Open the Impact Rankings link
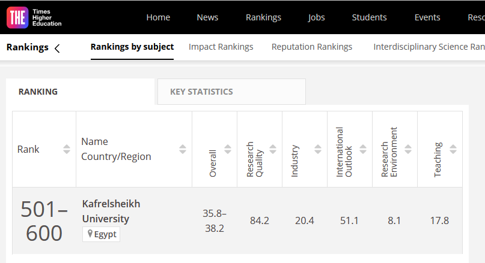Viewport: 485px width, 263px height. pyautogui.click(x=221, y=47)
